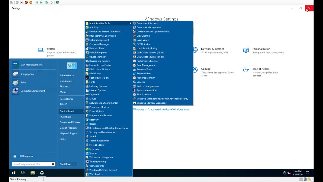This screenshot has width=323, height=182.
Task: Click the pause button in the VM toolbar
Action: coord(37,3)
